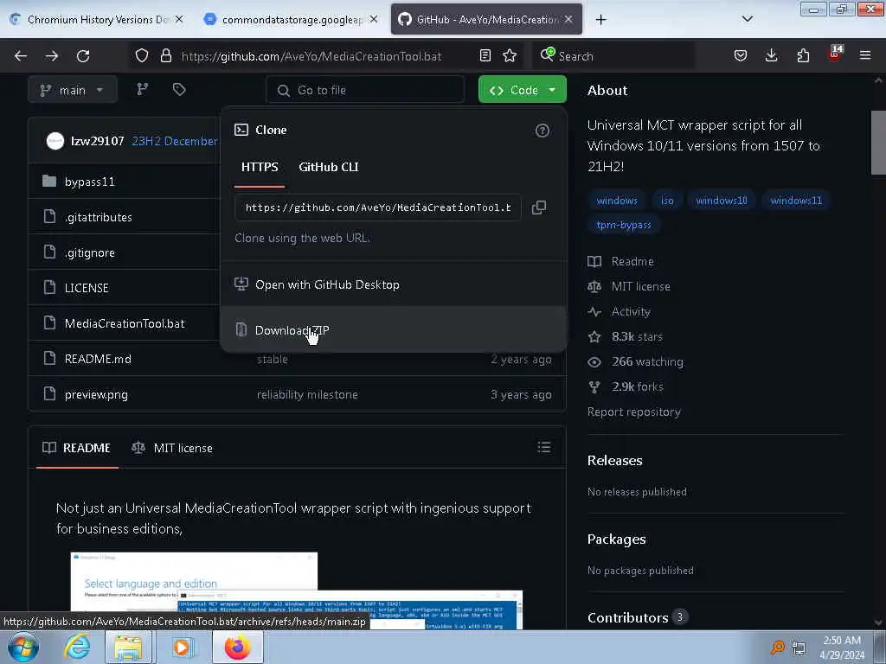Open the README.md file
The height and width of the screenshot is (664, 886).
(x=98, y=359)
